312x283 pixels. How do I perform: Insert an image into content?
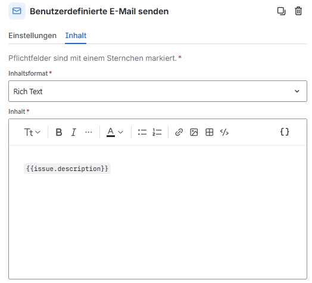coord(194,132)
